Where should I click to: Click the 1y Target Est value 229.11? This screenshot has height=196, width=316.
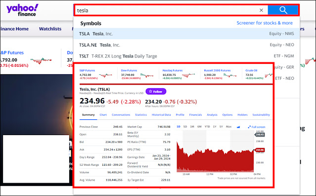pyautogui.click(x=166, y=180)
